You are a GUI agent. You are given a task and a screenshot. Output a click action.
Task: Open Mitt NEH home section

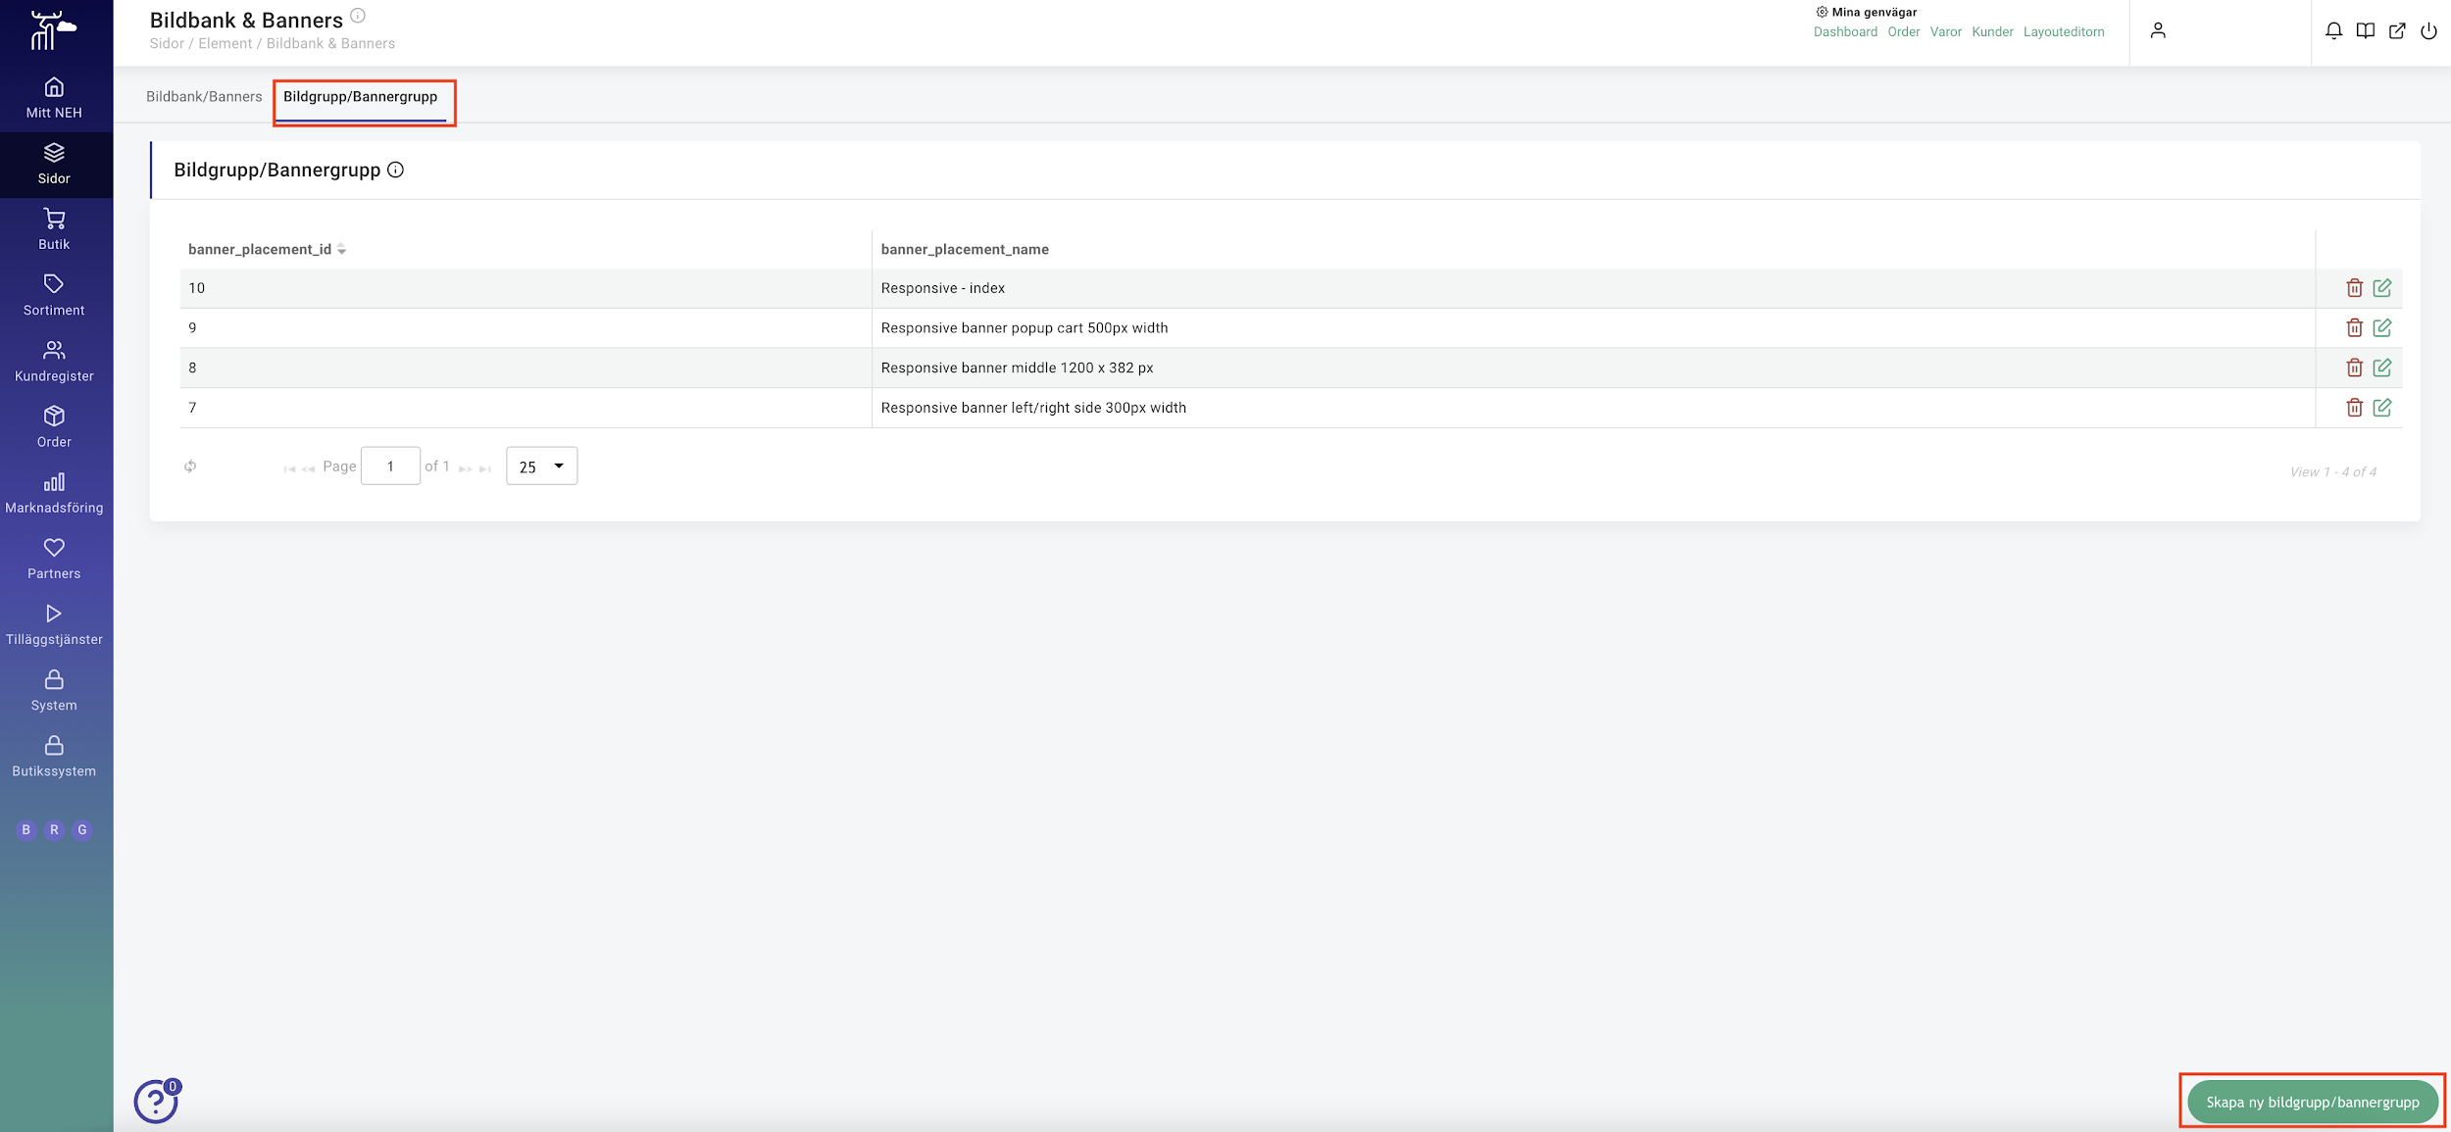coord(55,98)
